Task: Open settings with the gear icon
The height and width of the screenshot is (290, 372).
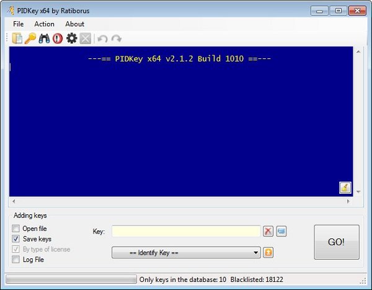Action: [72, 39]
